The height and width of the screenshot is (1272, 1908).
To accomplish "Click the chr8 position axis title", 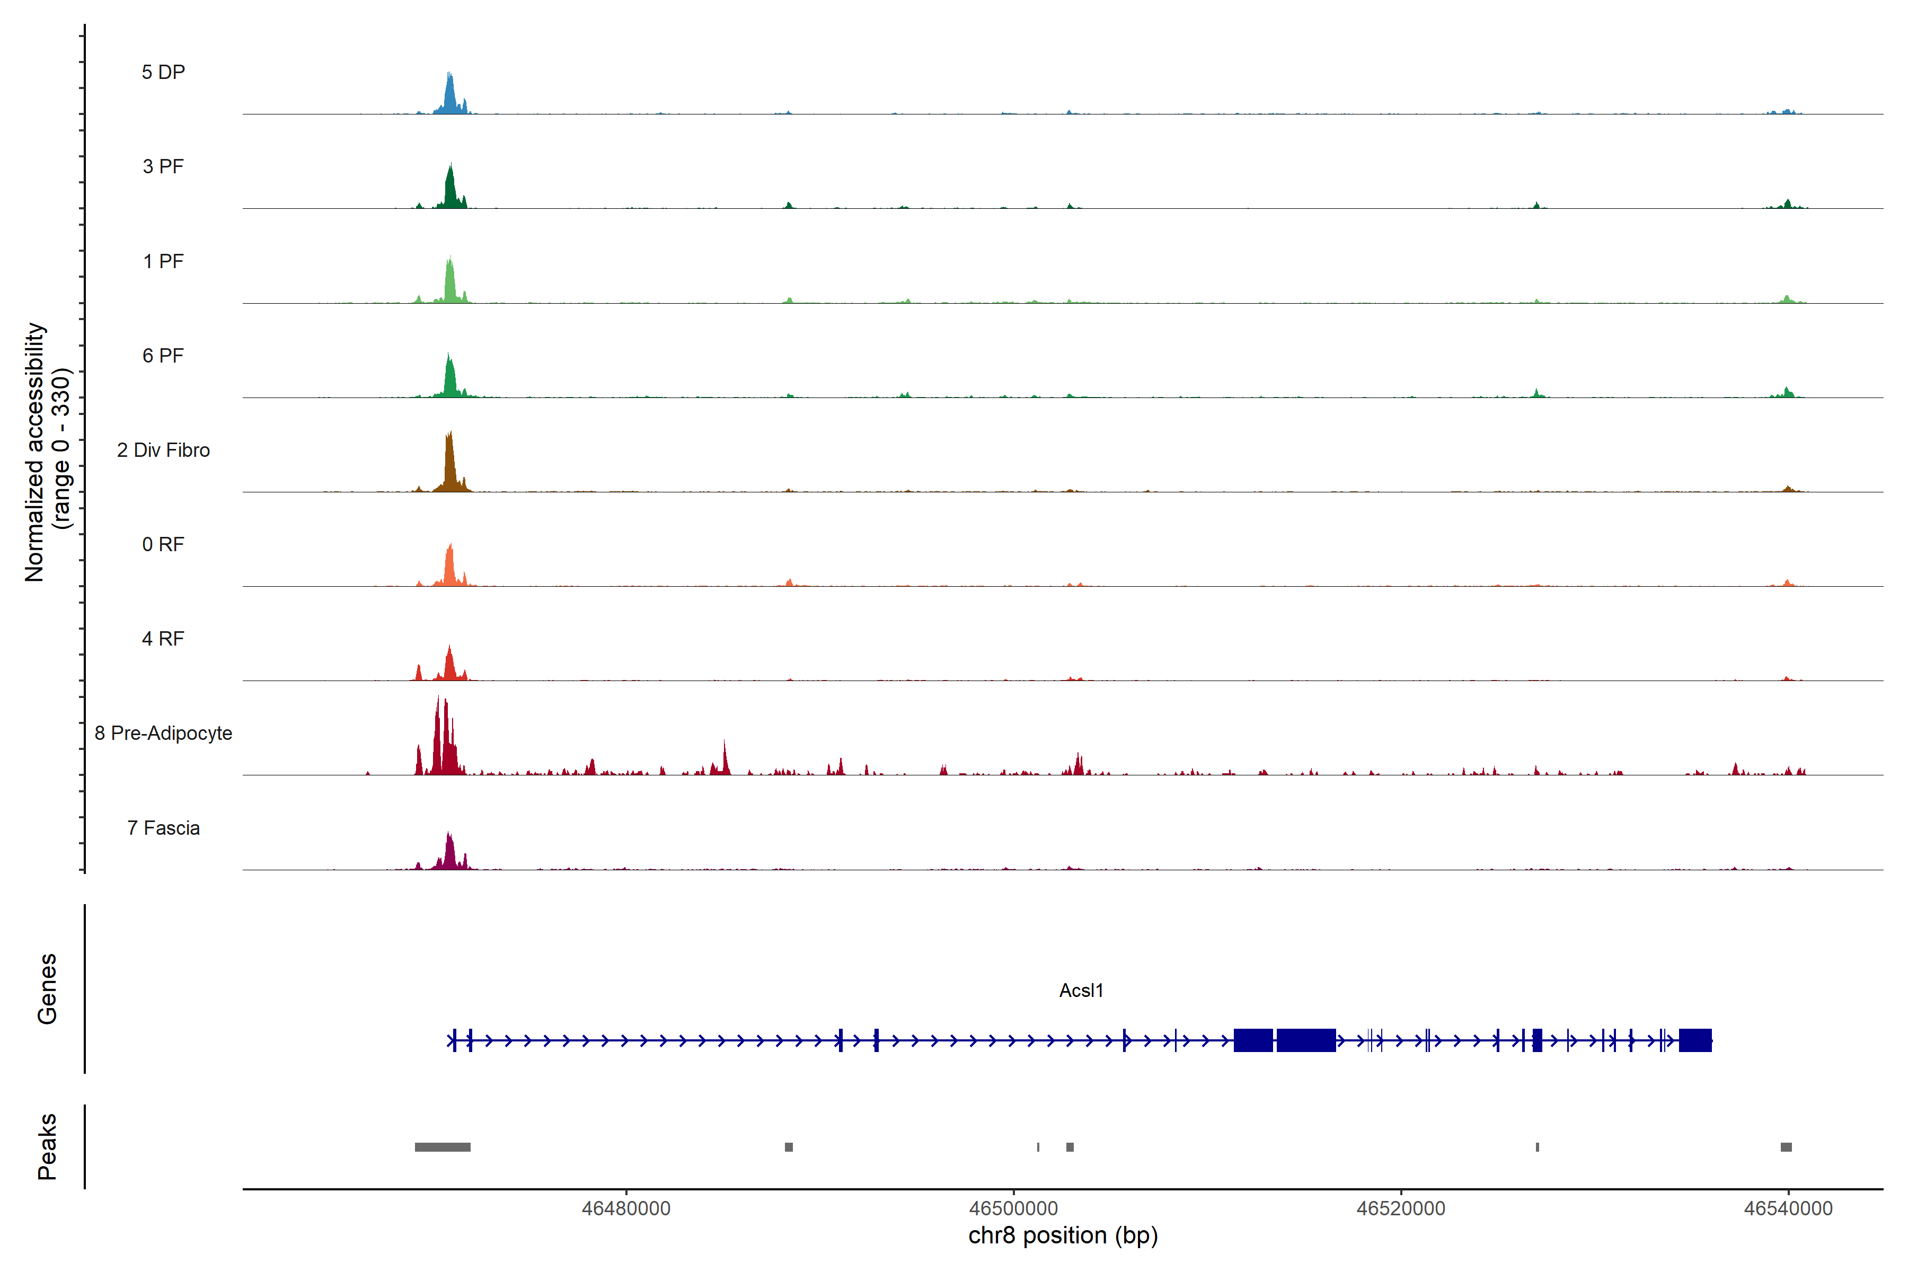I will [1063, 1235].
